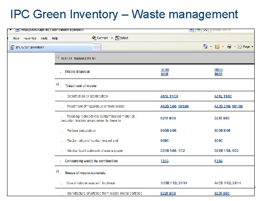268x201 pixels.
Task: Click 'Reclamation of contaminated soil' row label
Action: click(92, 140)
